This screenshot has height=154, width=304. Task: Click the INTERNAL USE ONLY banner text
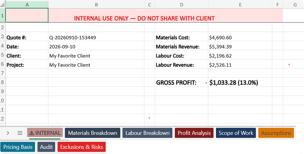[144, 18]
